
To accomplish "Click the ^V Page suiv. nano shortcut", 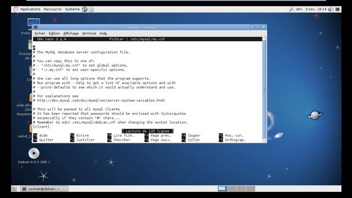I will pyautogui.click(x=158, y=140).
